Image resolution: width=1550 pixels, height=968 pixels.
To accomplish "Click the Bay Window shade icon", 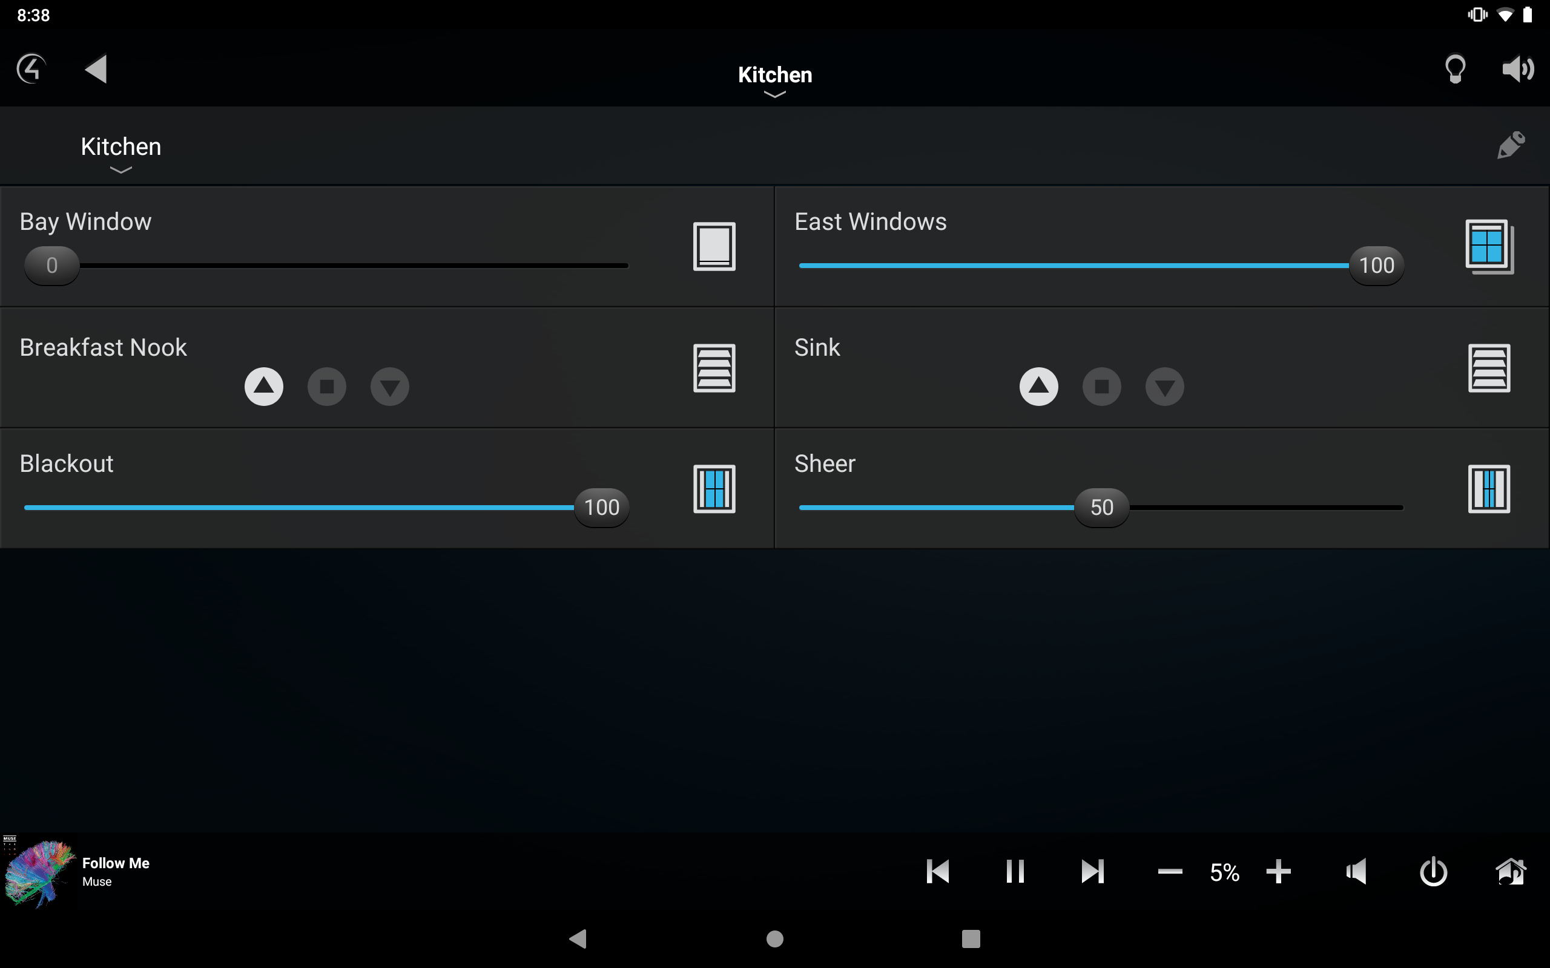I will pos(713,246).
